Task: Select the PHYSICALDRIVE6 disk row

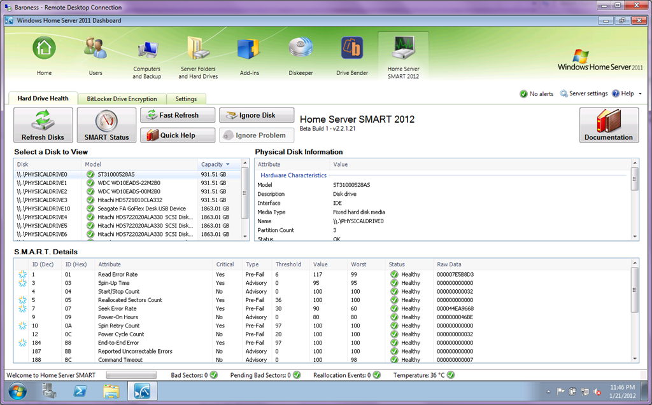Action: pyautogui.click(x=127, y=234)
